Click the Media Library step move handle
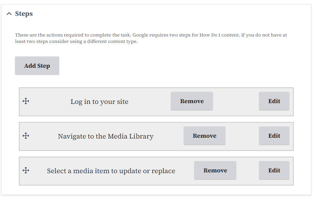The height and width of the screenshot is (201, 322). tap(26, 136)
